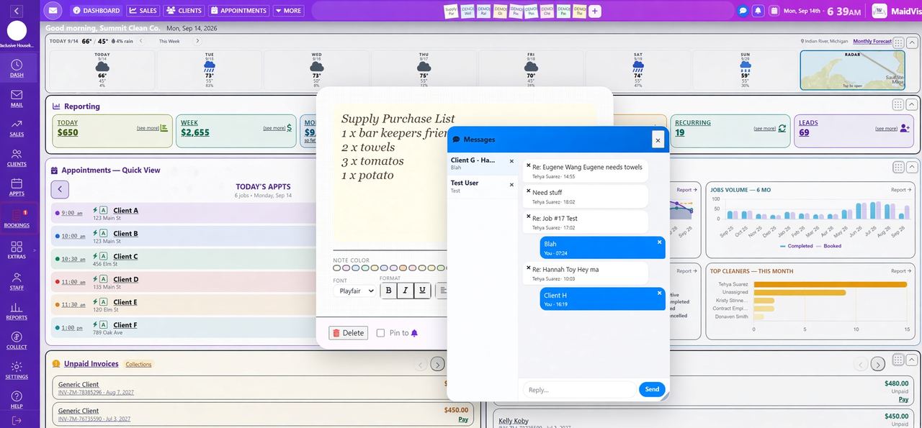Switch to the SALES tab in top bar

[x=143, y=11]
